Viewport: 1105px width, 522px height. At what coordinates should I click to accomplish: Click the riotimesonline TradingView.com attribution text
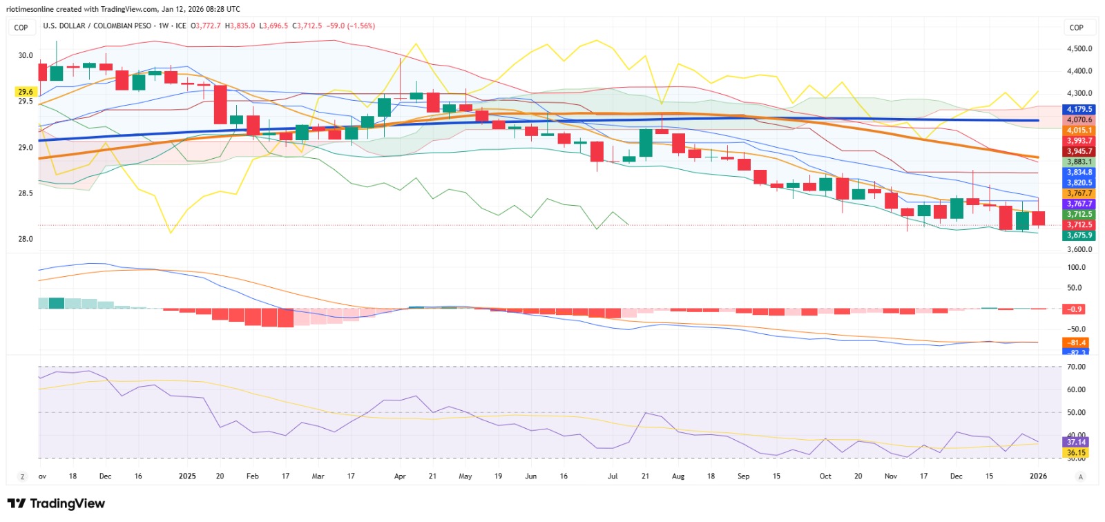(x=123, y=9)
